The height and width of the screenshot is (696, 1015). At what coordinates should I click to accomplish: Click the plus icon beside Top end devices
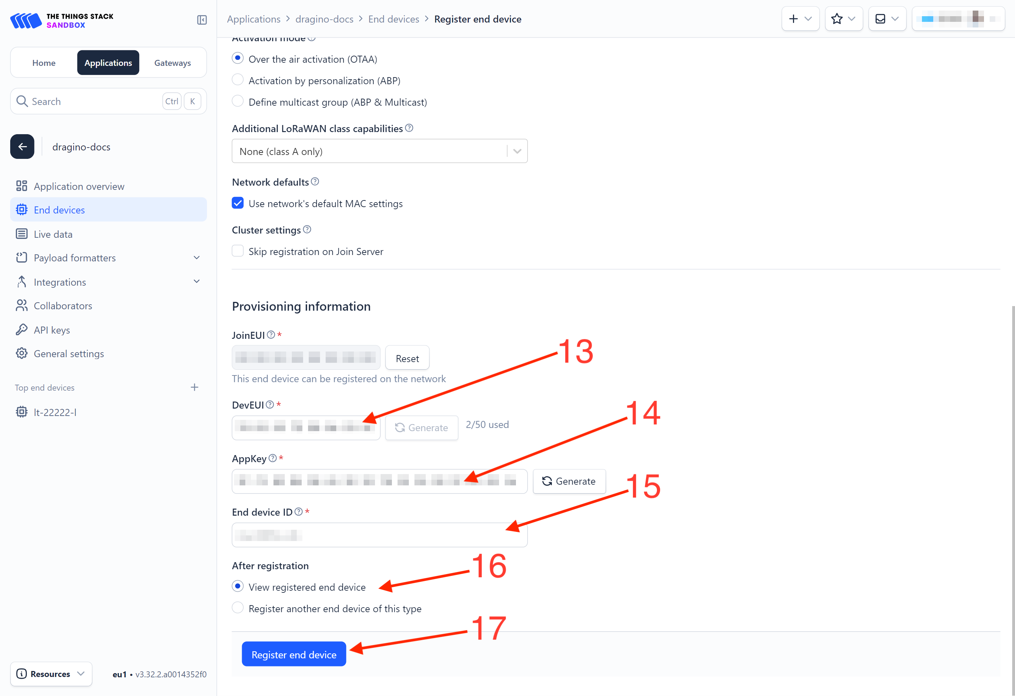tap(194, 387)
